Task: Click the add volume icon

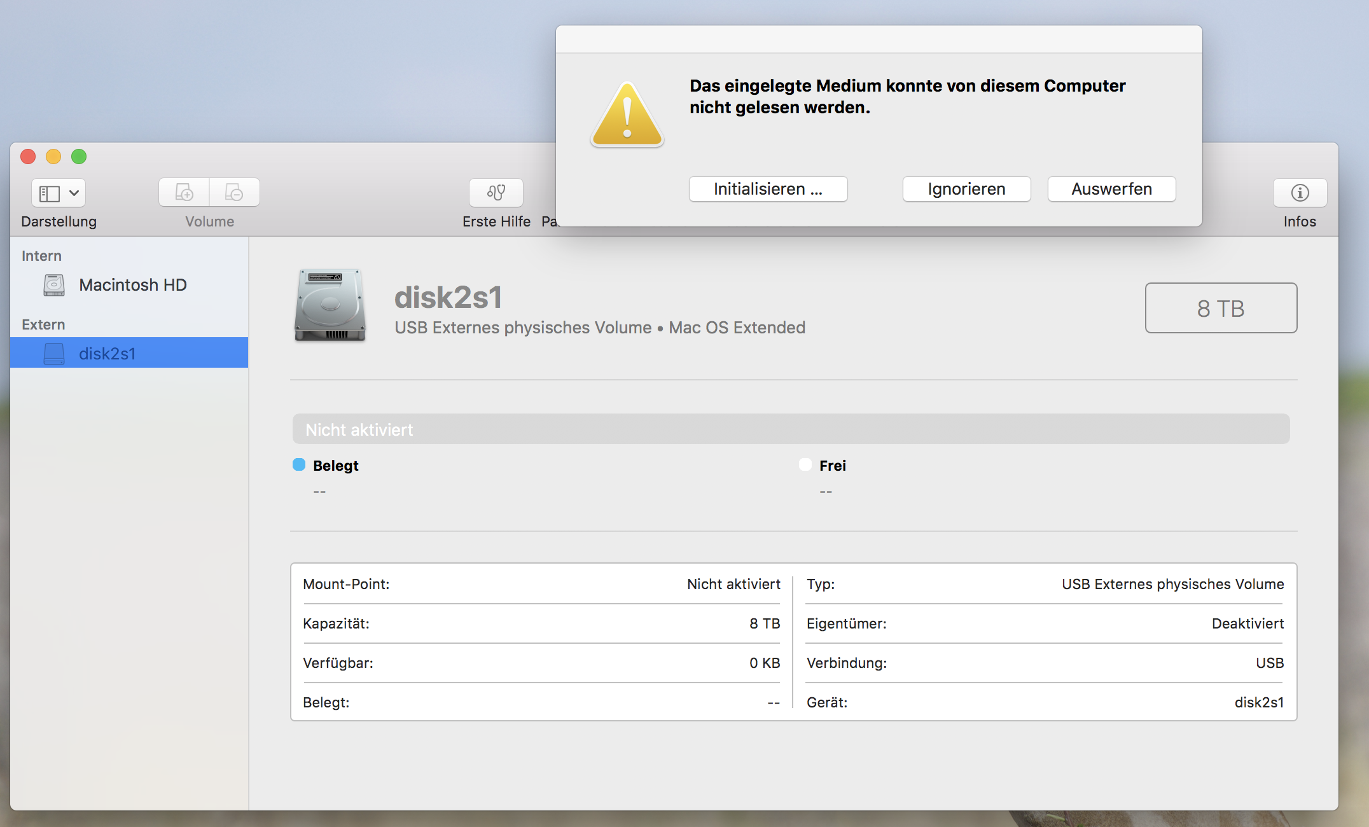Action: (184, 192)
